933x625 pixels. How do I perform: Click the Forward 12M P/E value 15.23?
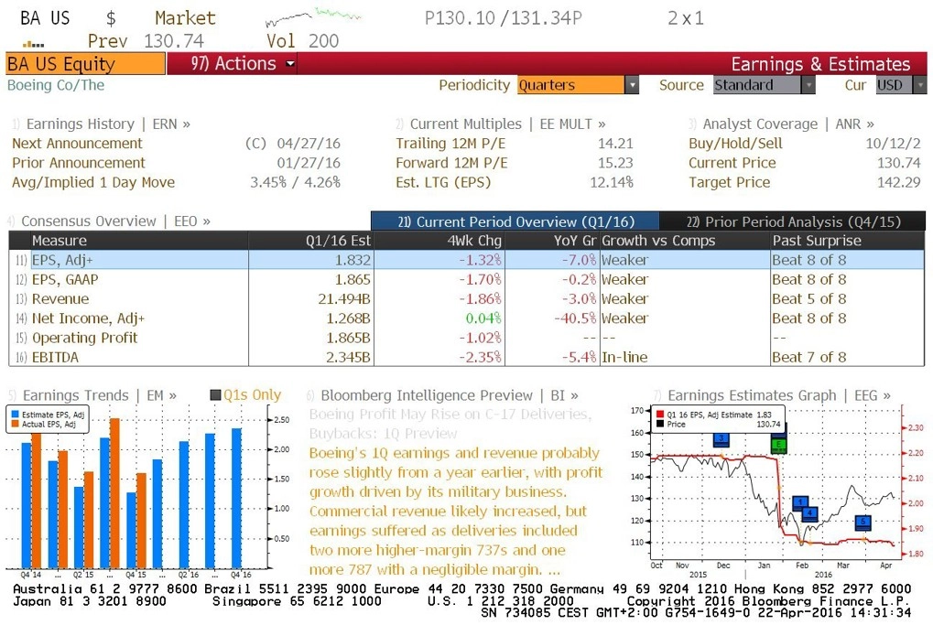tap(615, 163)
